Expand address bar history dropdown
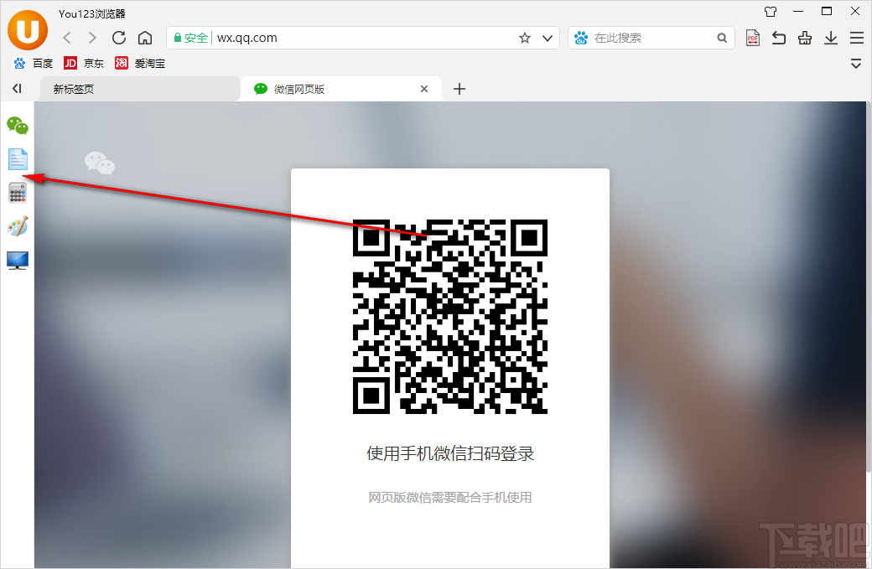Image resolution: width=872 pixels, height=569 pixels. [x=548, y=39]
